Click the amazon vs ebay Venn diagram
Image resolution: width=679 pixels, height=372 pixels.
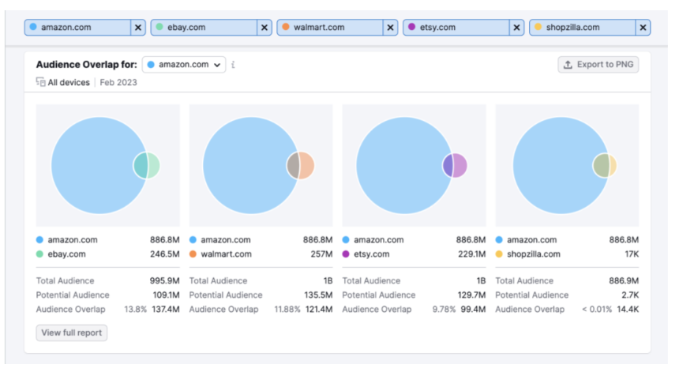click(108, 165)
